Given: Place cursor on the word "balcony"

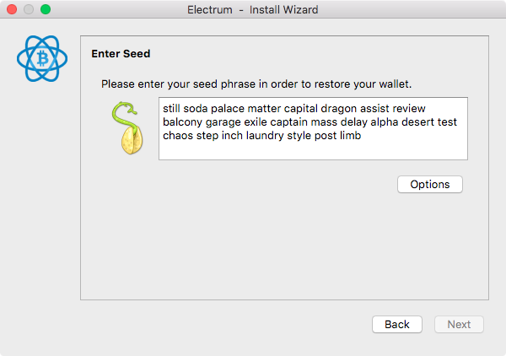Looking at the screenshot, I should (x=182, y=122).
